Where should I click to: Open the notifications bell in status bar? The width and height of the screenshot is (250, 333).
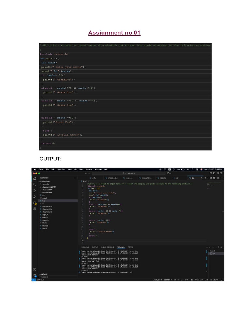tap(221, 280)
